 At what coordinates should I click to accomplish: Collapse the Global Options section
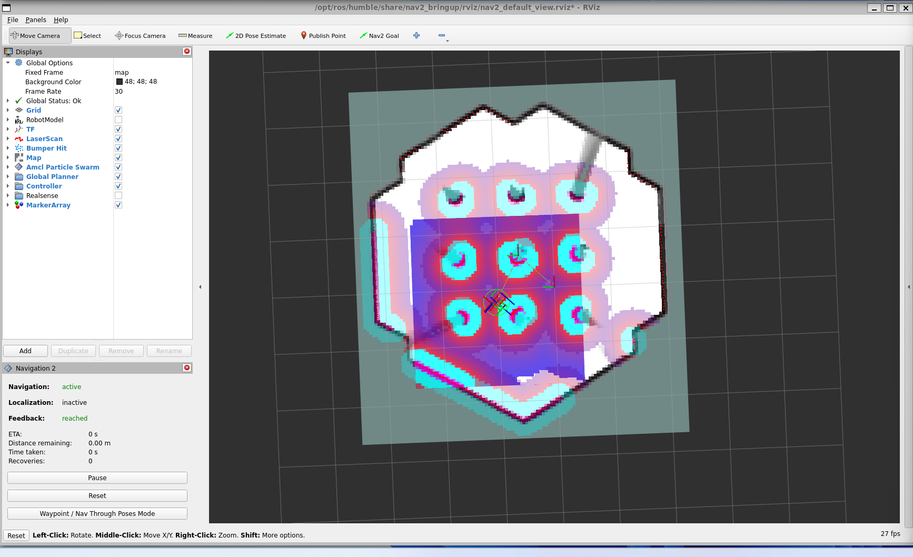(x=7, y=63)
